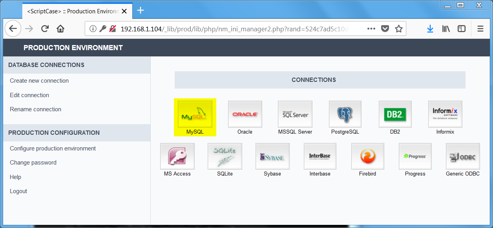The height and width of the screenshot is (228, 493).
Task: Open the Create new connection link
Action: coord(39,81)
